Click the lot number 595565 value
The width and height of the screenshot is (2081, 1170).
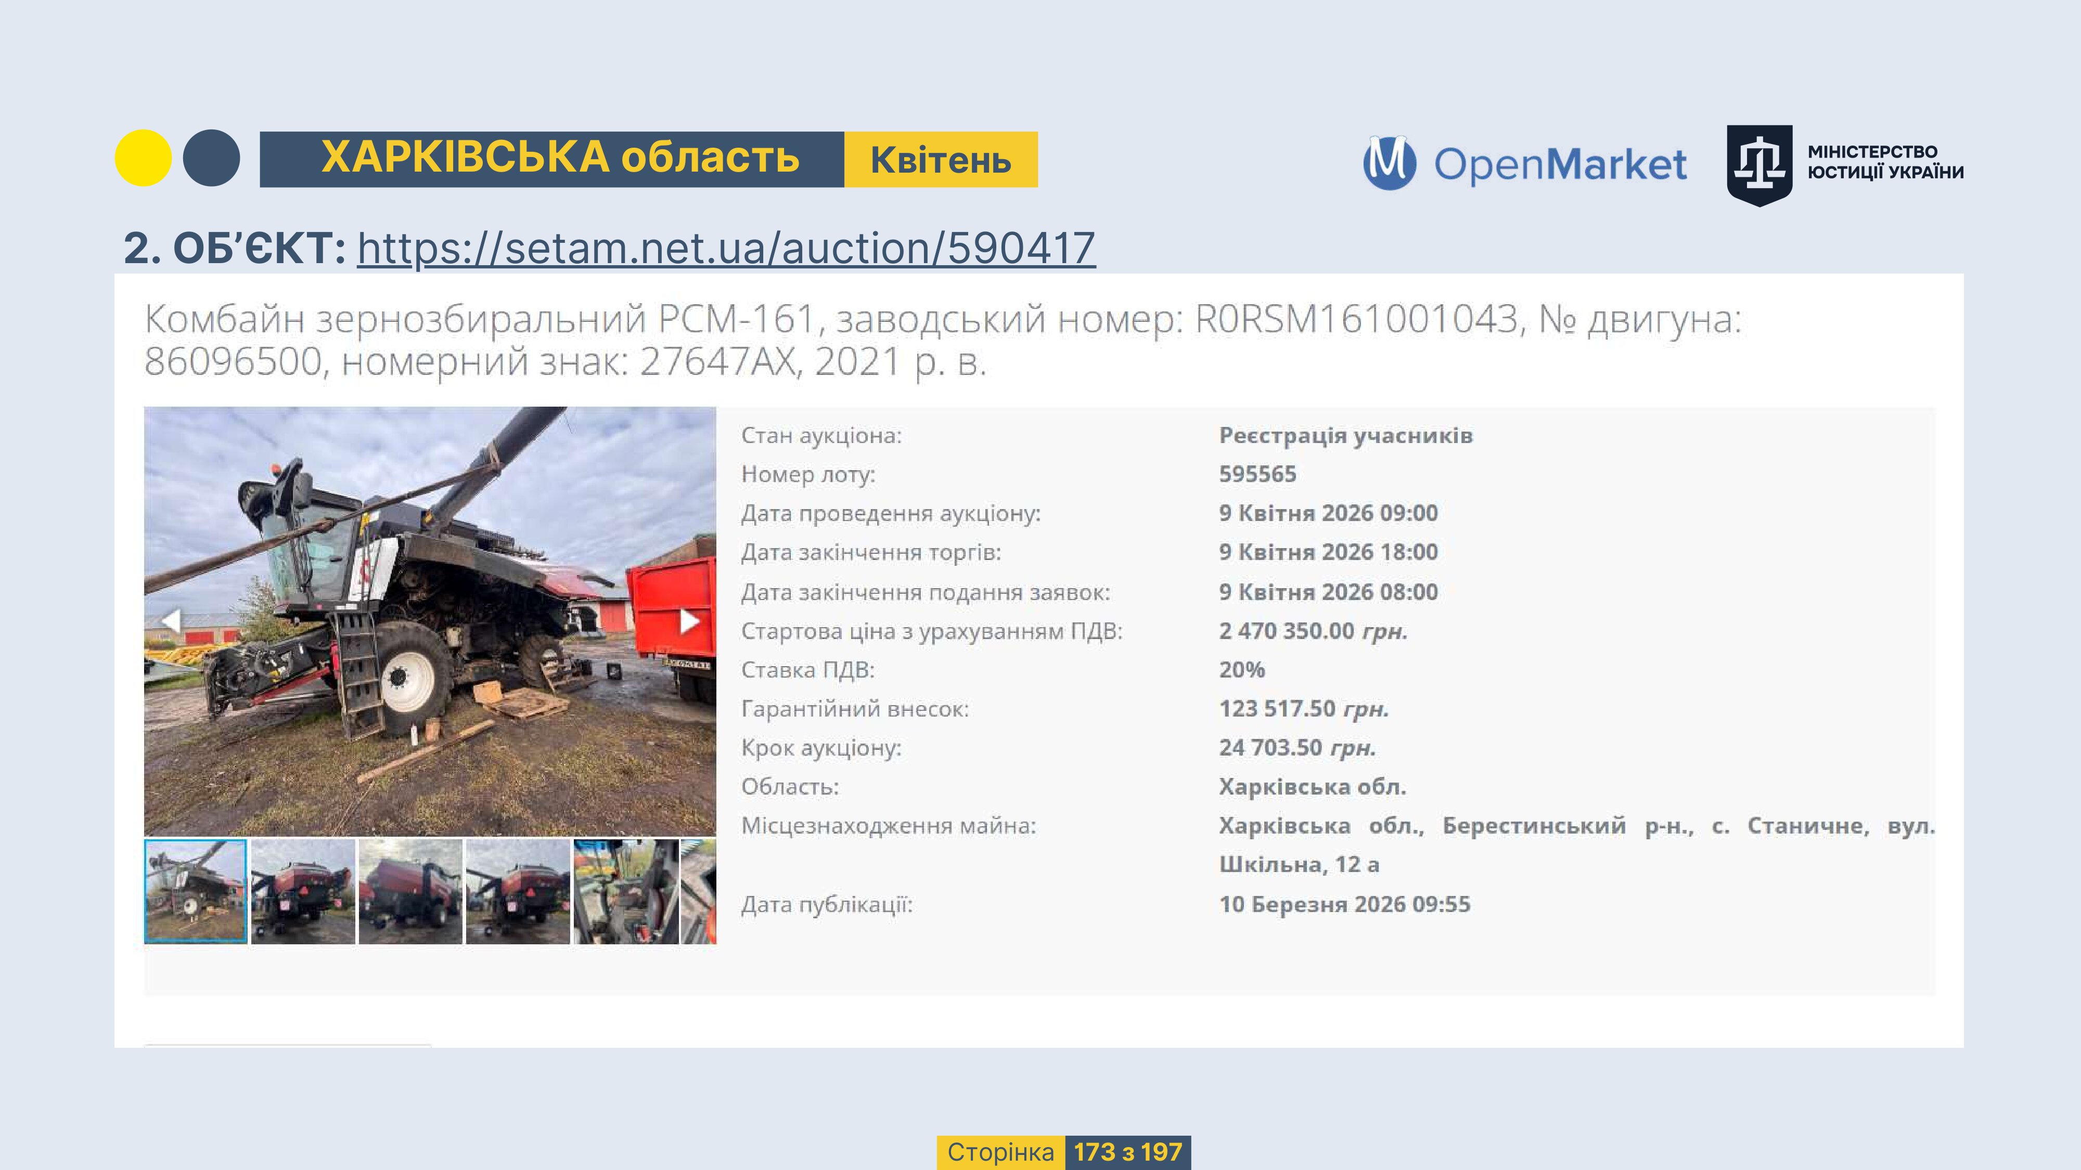coord(1257,474)
